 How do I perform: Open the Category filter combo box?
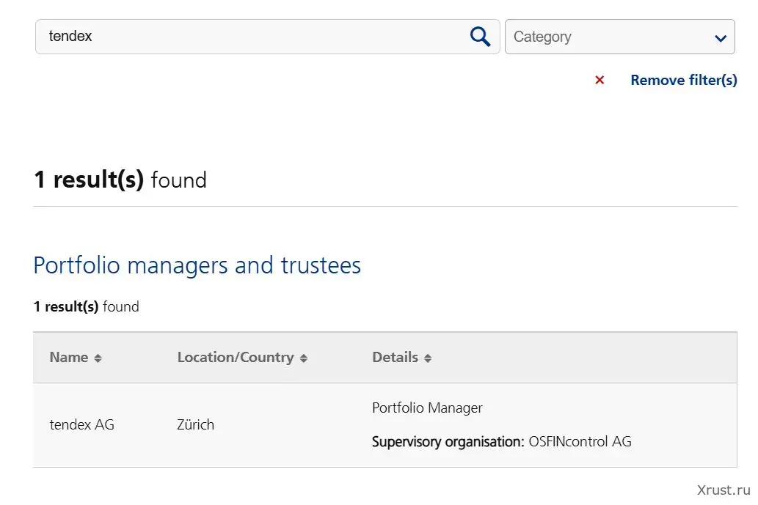[x=609, y=37]
